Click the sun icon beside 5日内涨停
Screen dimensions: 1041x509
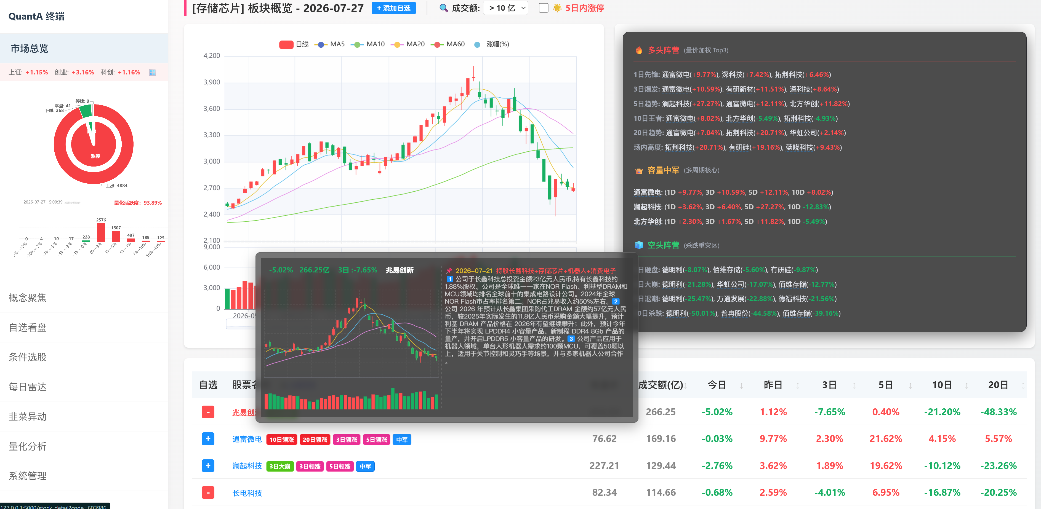[557, 8]
